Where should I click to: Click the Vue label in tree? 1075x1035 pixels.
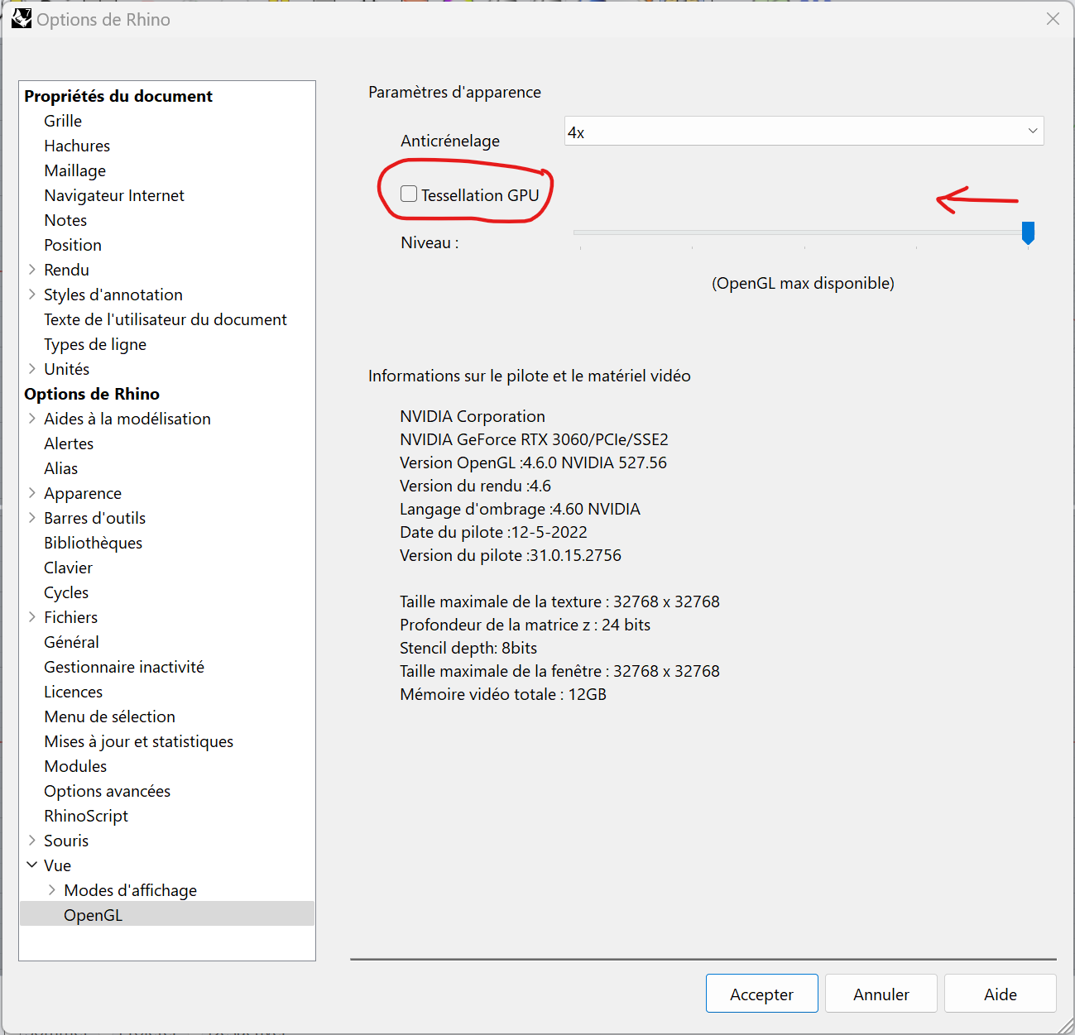pos(57,865)
